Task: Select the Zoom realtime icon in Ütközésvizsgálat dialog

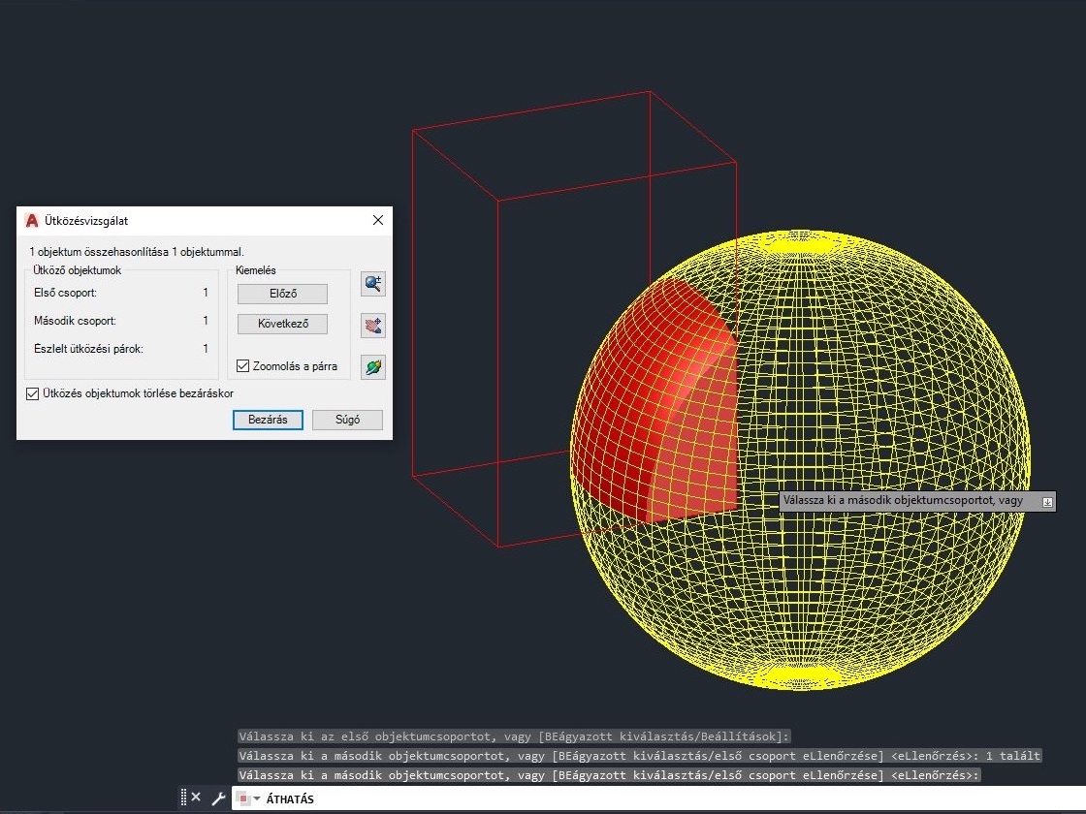Action: [x=372, y=284]
